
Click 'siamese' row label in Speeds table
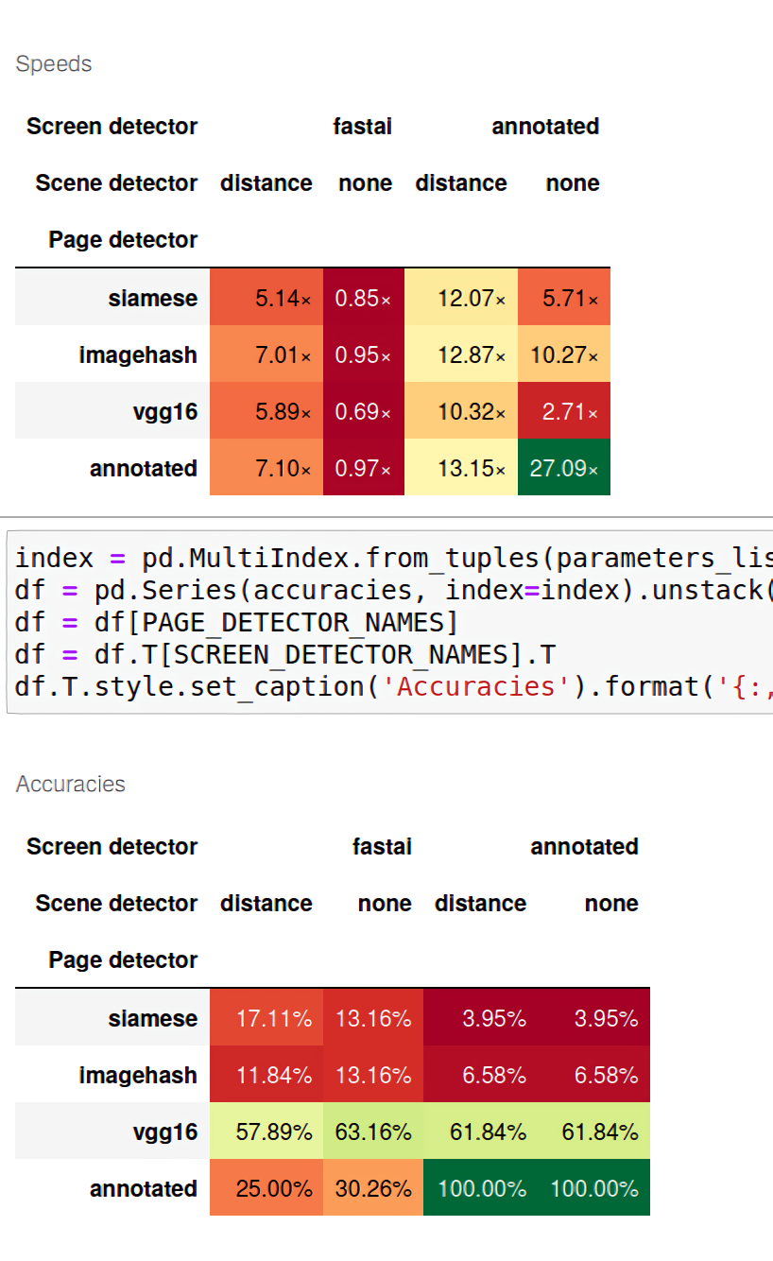(153, 299)
